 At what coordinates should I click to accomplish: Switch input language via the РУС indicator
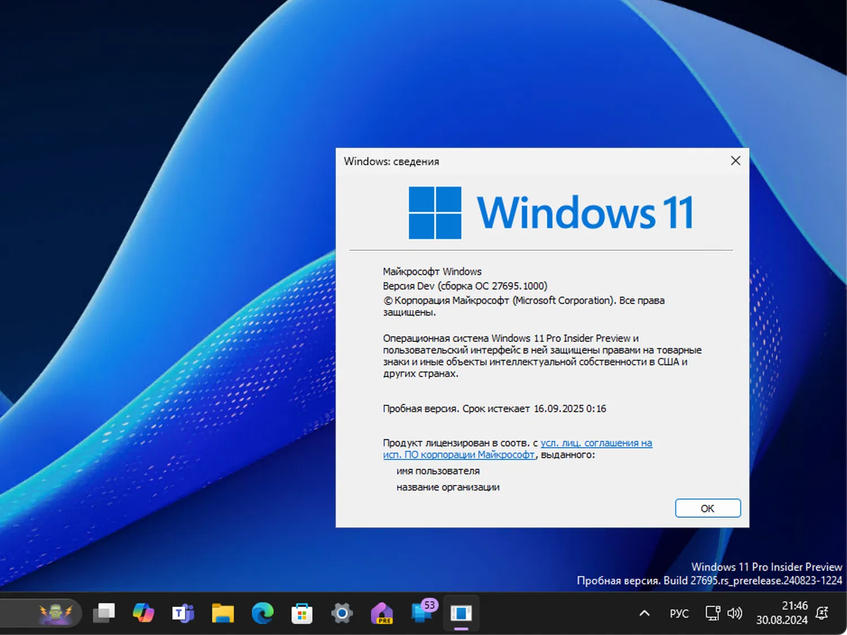click(679, 613)
